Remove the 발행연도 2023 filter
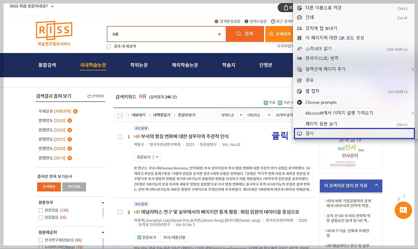418x249 pixels. point(70,121)
